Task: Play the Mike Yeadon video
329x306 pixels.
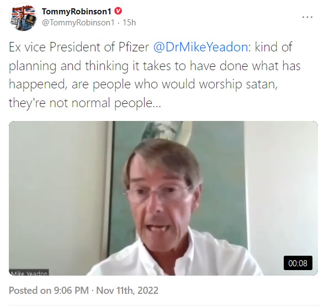Action: pyautogui.click(x=163, y=198)
